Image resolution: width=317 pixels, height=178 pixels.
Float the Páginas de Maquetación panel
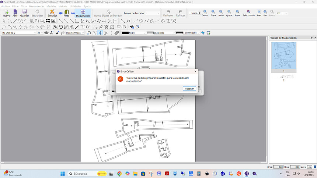(311, 38)
